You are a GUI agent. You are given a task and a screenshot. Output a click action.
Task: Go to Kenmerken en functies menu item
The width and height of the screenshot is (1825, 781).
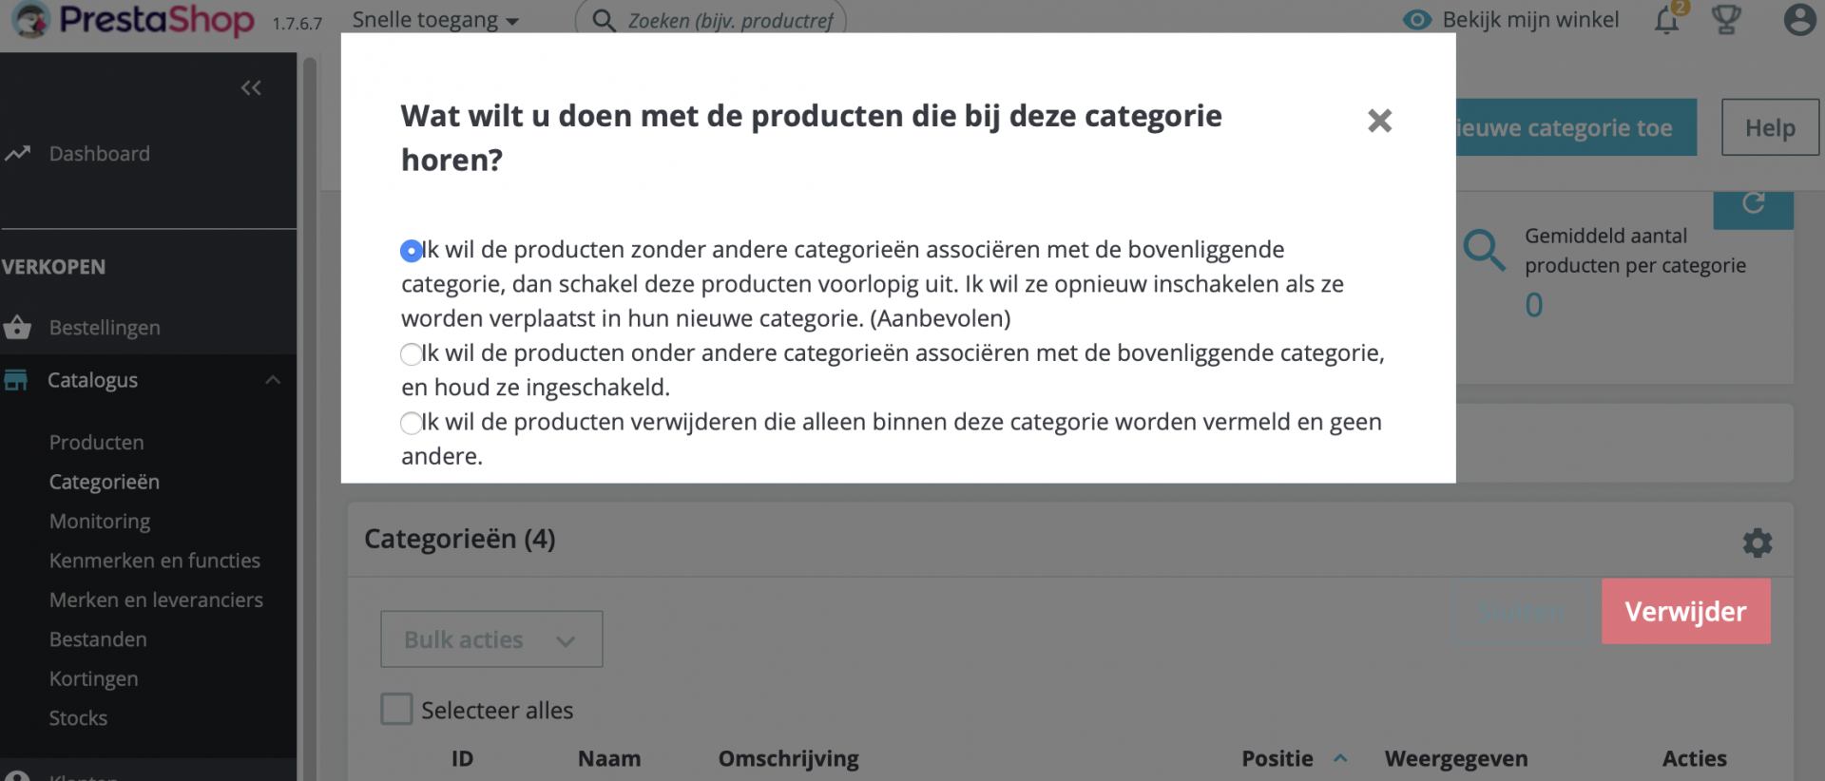[155, 561]
